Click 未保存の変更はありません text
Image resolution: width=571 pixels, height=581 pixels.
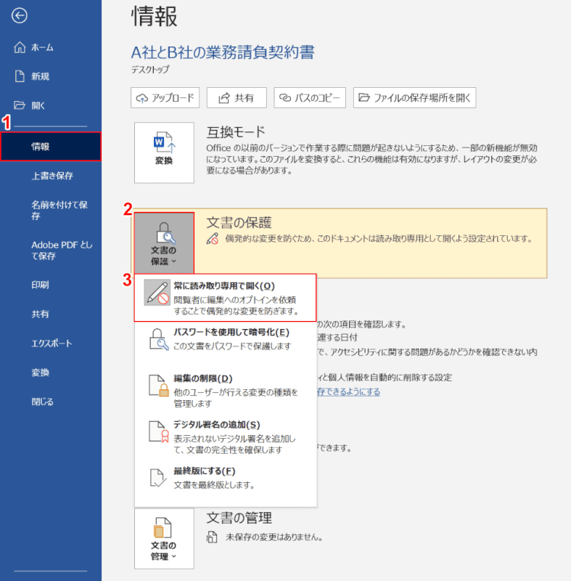(274, 537)
